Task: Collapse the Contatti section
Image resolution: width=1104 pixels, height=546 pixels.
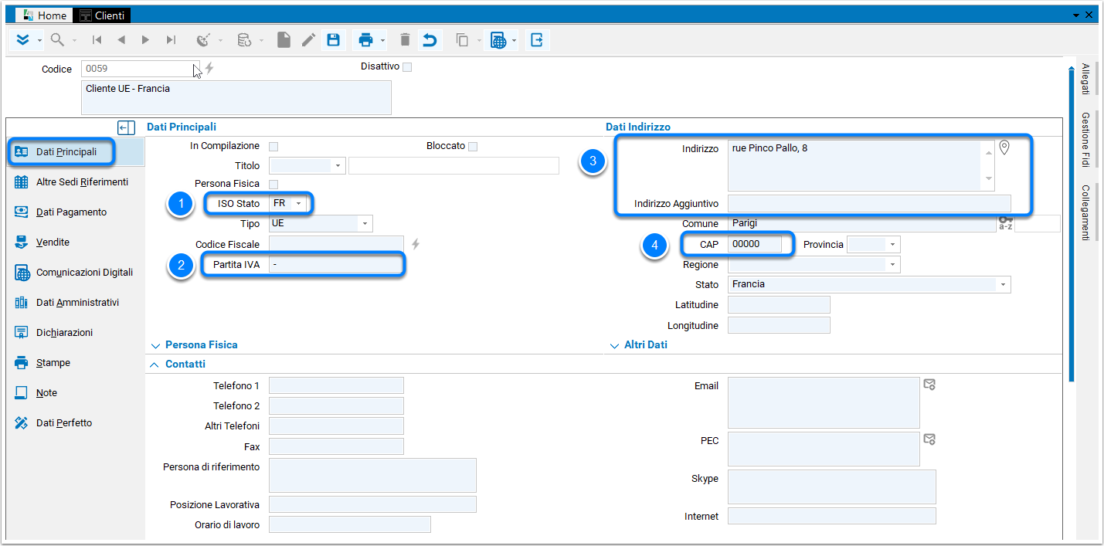Action: [x=155, y=365]
